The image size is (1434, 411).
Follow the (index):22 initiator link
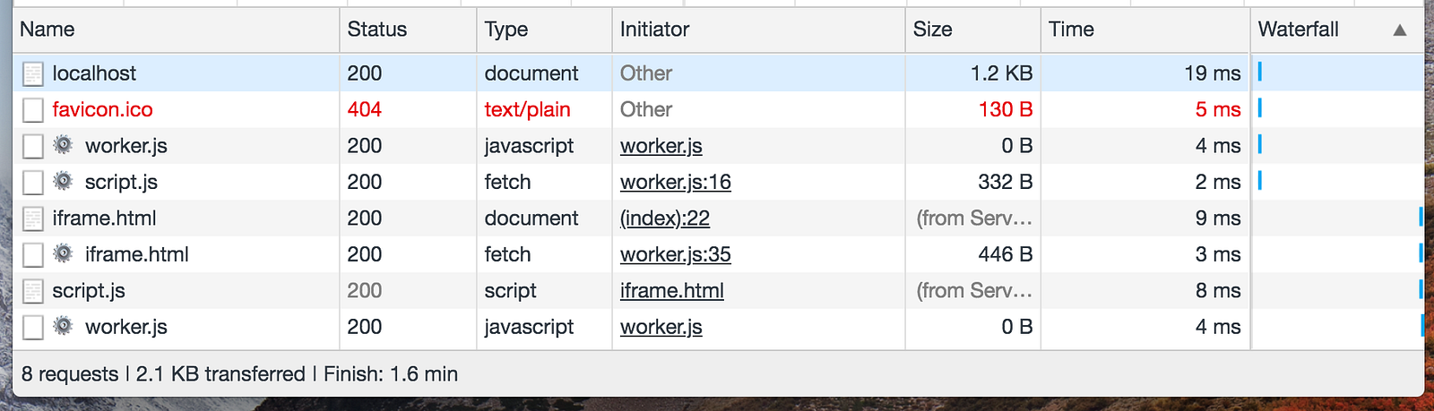(x=664, y=218)
